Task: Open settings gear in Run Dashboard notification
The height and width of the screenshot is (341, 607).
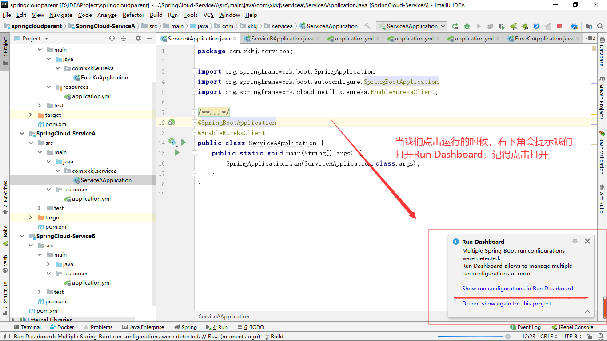Action: [x=575, y=241]
